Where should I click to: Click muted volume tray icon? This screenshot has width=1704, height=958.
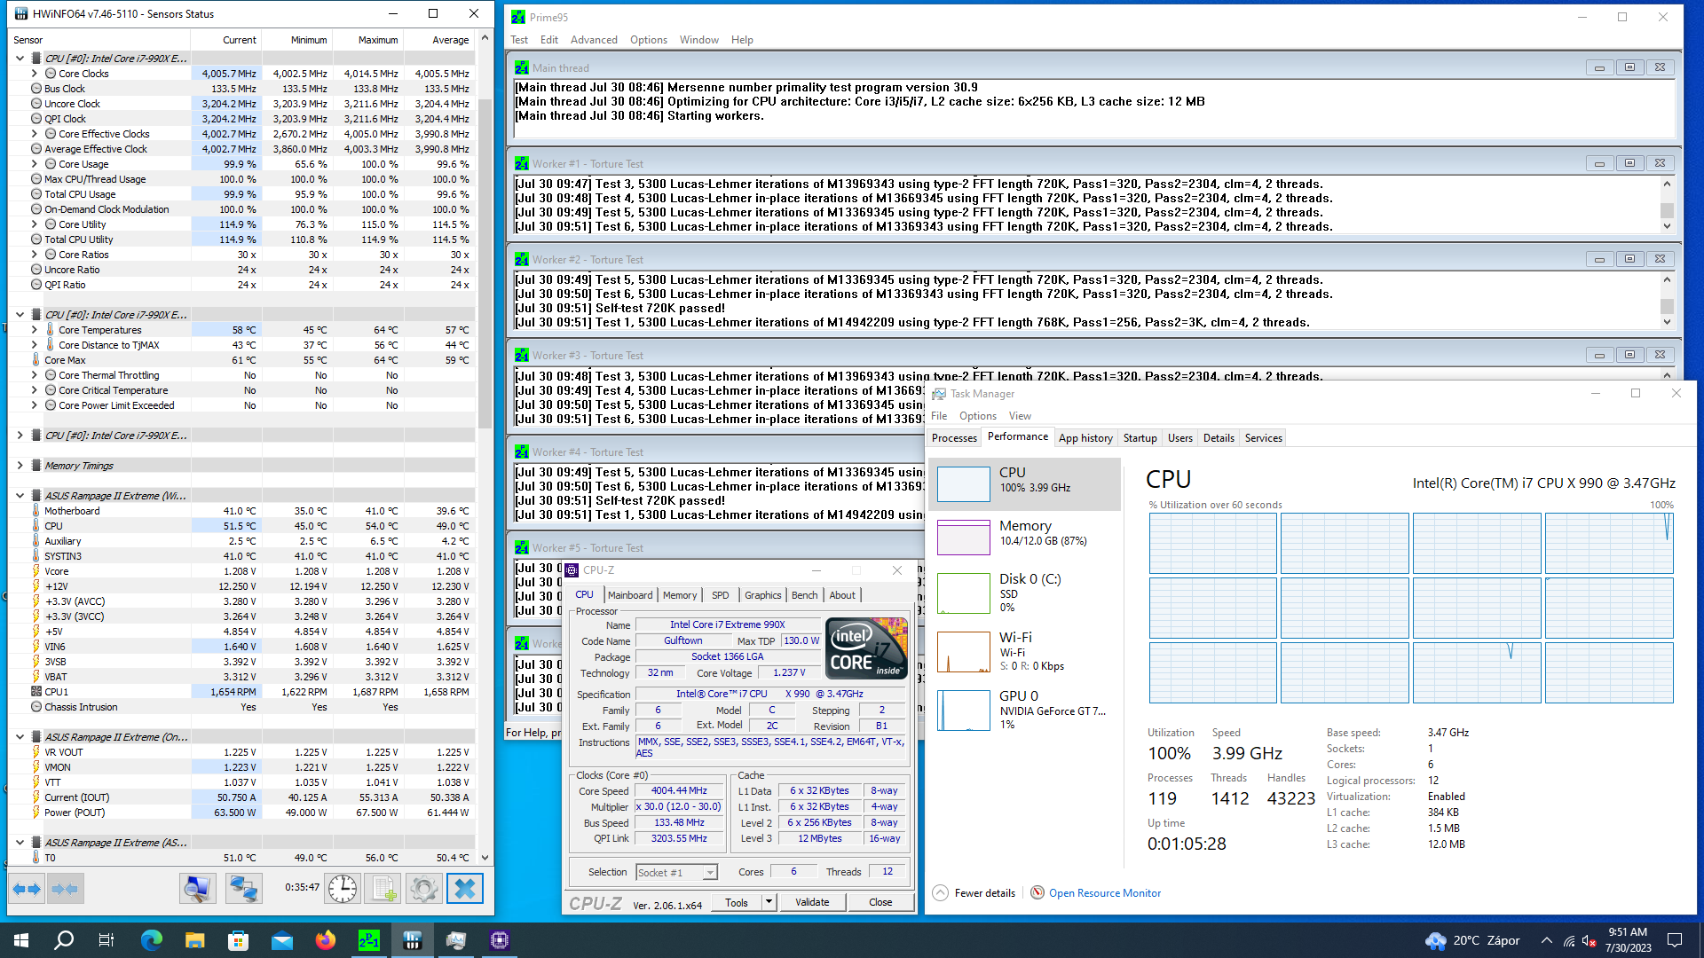1590,940
